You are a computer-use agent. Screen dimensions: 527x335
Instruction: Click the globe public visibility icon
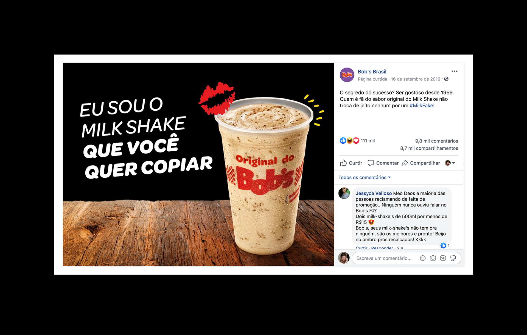446,79
